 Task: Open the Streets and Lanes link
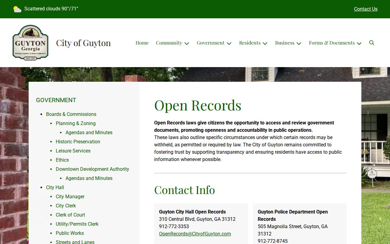click(75, 242)
